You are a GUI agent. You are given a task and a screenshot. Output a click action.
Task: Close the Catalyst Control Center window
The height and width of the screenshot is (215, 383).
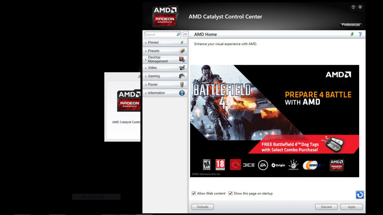[360, 8]
